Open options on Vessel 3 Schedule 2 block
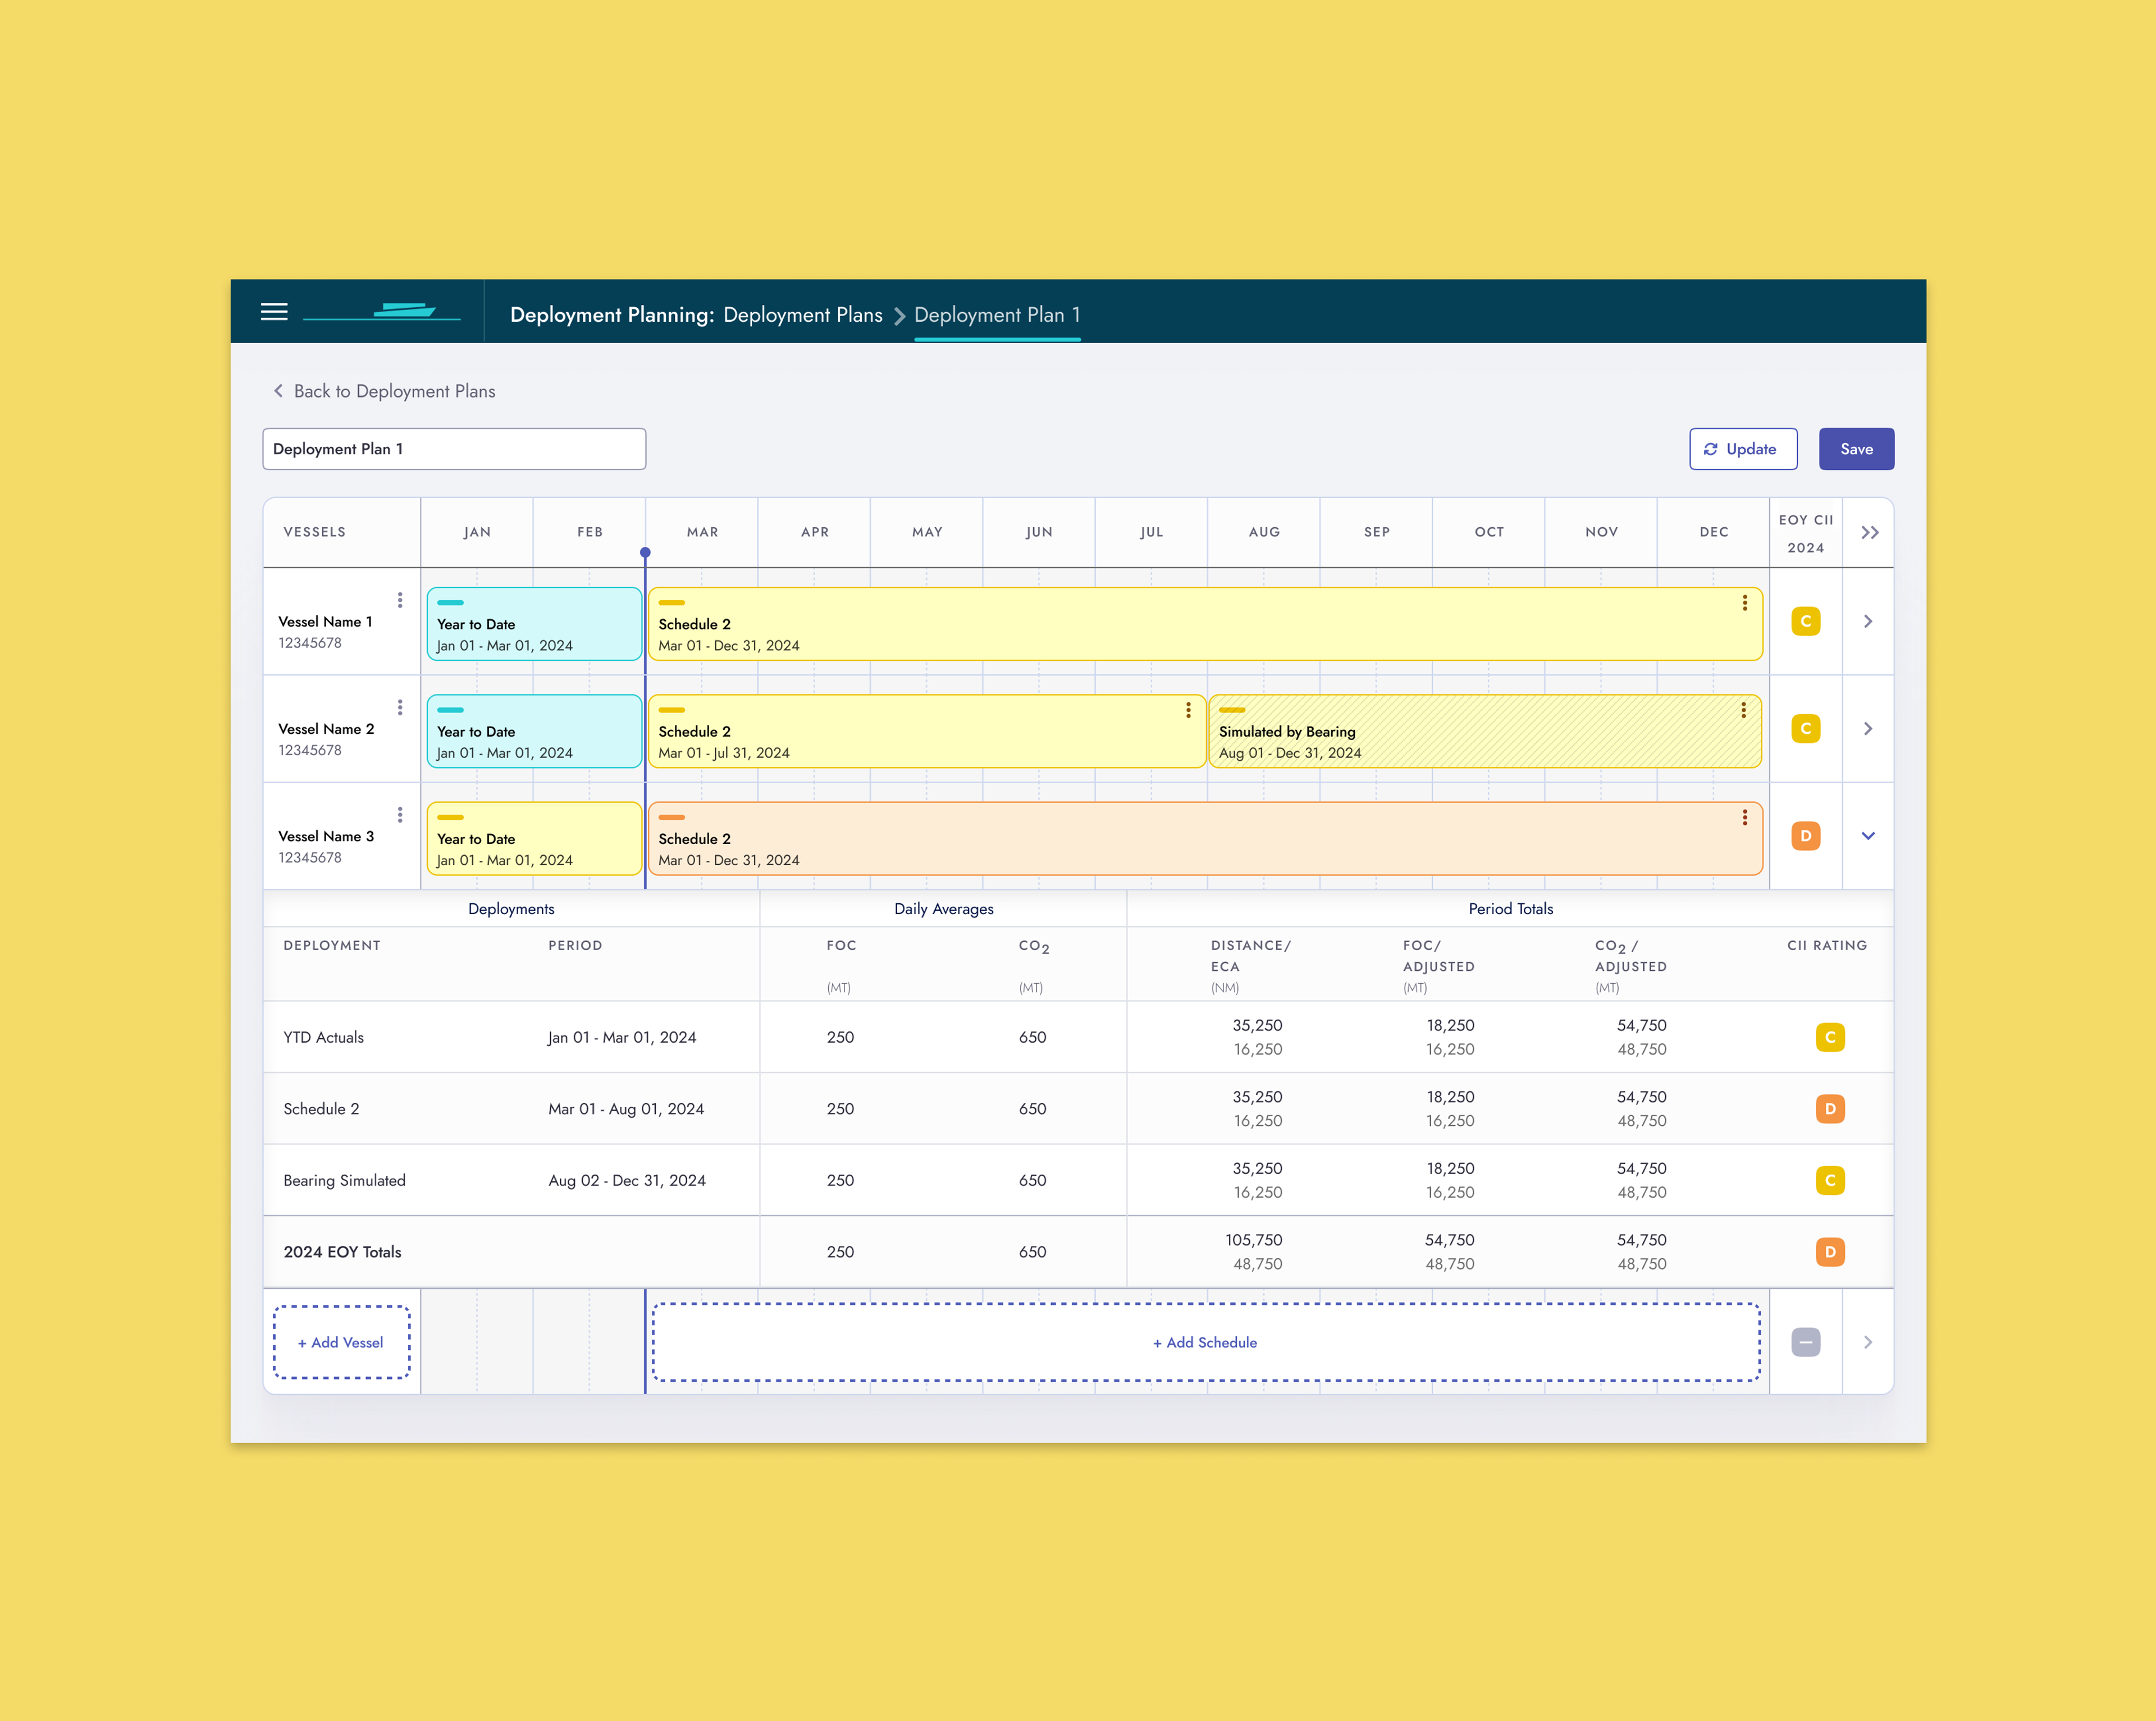2156x1721 pixels. click(x=1744, y=817)
